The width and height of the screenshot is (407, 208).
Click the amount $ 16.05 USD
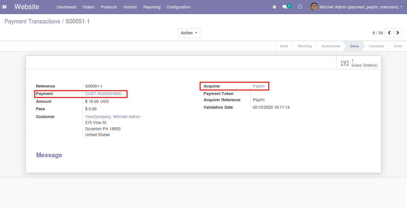[x=97, y=102]
